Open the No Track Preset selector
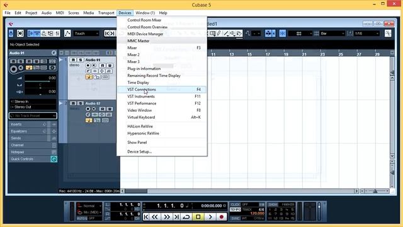The image size is (403, 227). pos(33,116)
